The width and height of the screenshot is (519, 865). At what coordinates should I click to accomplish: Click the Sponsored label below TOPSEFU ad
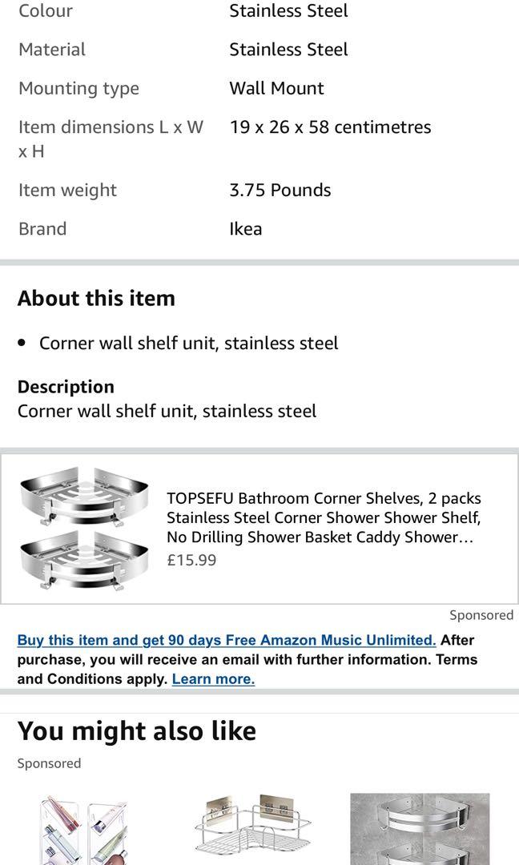[481, 615]
